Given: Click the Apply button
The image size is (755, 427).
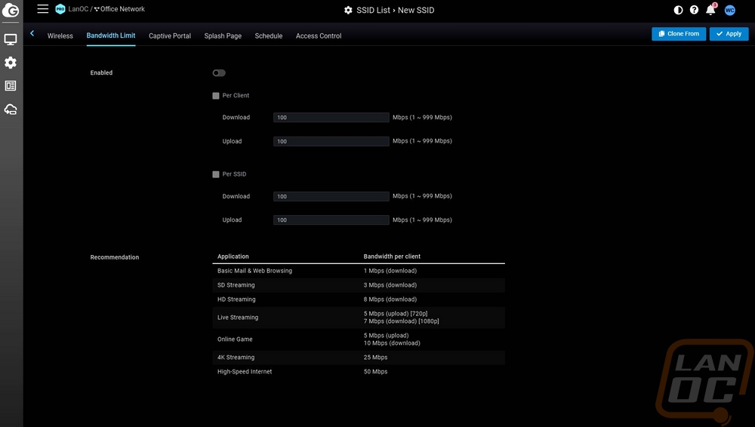Looking at the screenshot, I should 729,34.
